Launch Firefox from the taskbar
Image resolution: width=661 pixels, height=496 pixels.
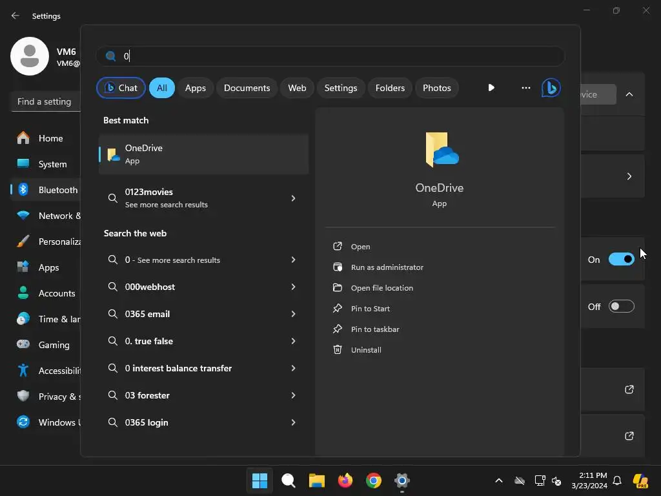click(345, 480)
